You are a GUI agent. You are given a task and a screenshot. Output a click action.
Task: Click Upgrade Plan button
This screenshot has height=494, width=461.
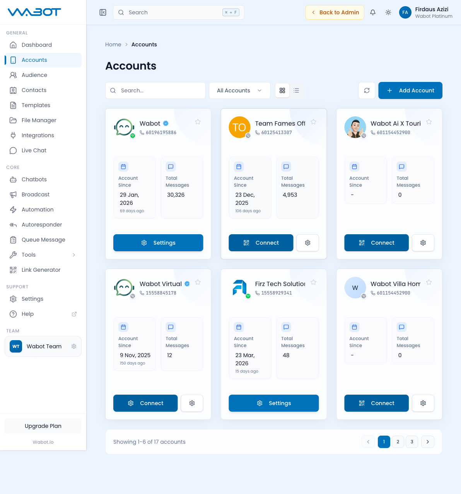click(x=43, y=426)
